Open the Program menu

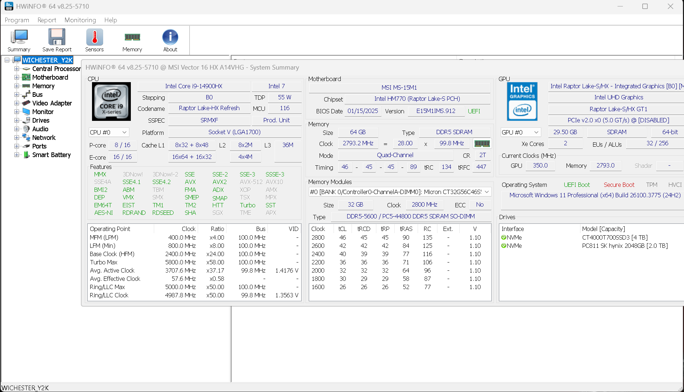(x=17, y=20)
